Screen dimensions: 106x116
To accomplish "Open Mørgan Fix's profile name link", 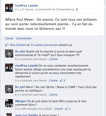I will click(x=23, y=101).
